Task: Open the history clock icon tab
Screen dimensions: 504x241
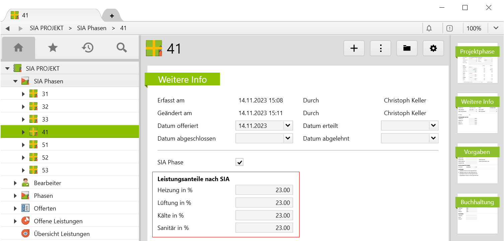Action: click(87, 48)
